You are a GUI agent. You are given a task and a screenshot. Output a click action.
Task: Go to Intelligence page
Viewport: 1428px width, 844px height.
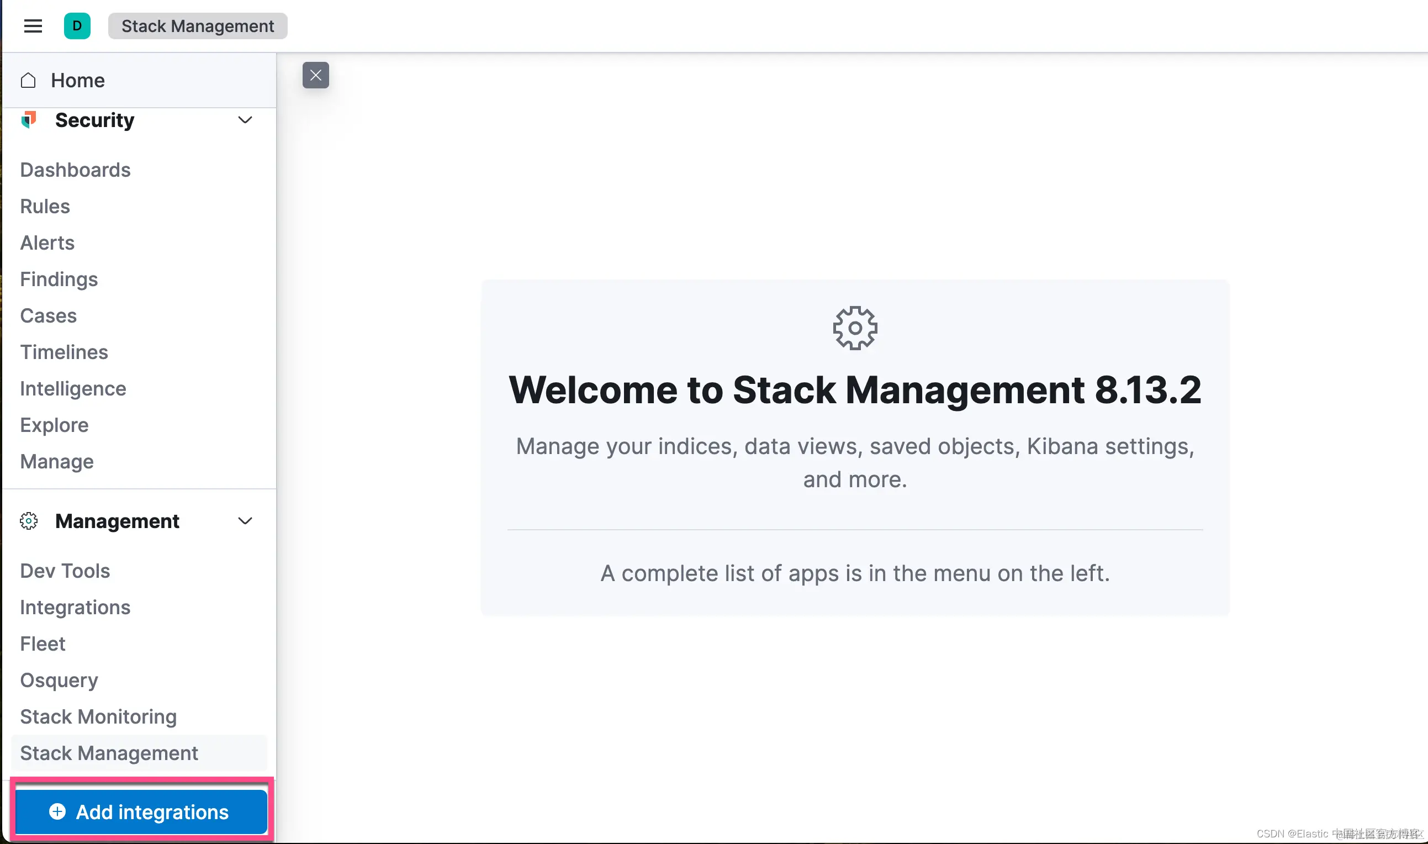(x=73, y=388)
